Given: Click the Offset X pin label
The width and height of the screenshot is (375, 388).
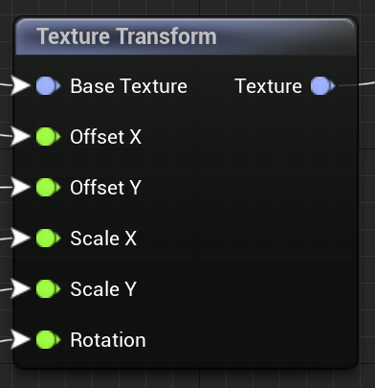Looking at the screenshot, I should point(105,137).
